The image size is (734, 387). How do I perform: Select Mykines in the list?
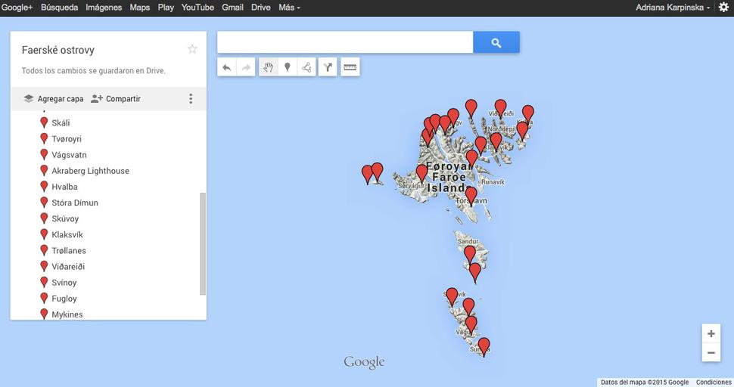[x=67, y=314]
